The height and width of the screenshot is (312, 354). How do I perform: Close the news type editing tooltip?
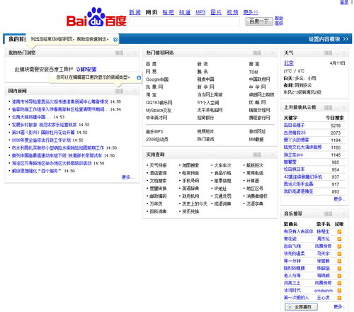139,77
